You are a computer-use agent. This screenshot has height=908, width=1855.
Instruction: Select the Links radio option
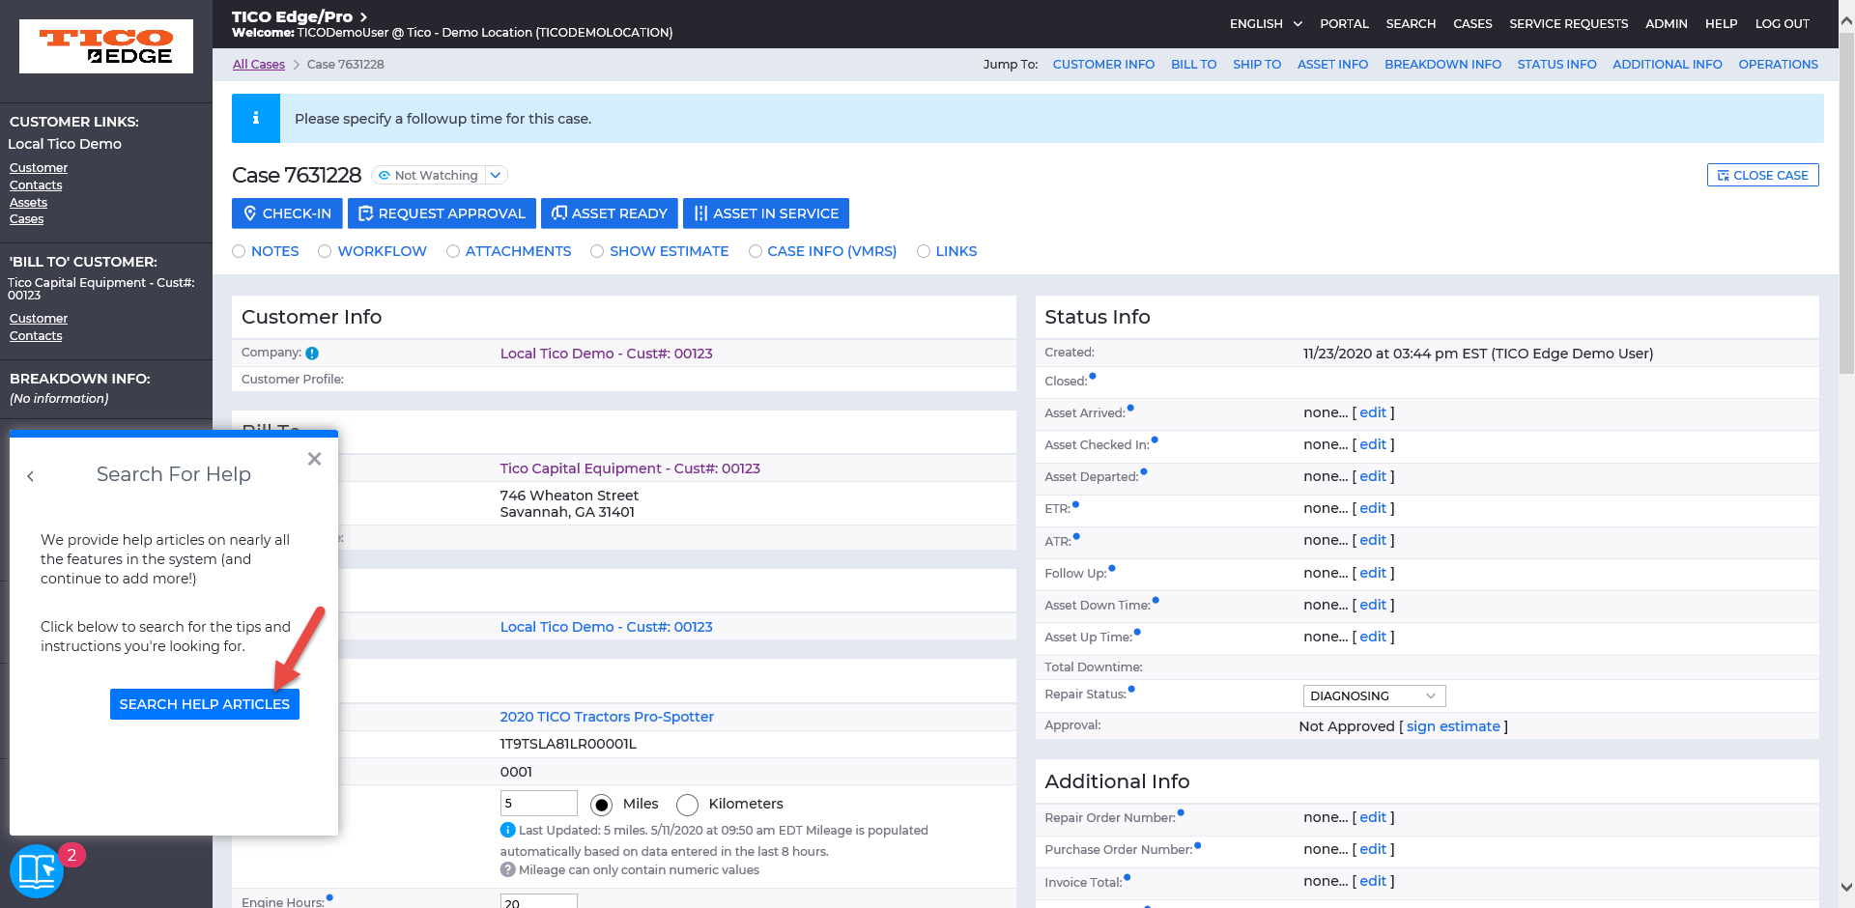click(924, 251)
